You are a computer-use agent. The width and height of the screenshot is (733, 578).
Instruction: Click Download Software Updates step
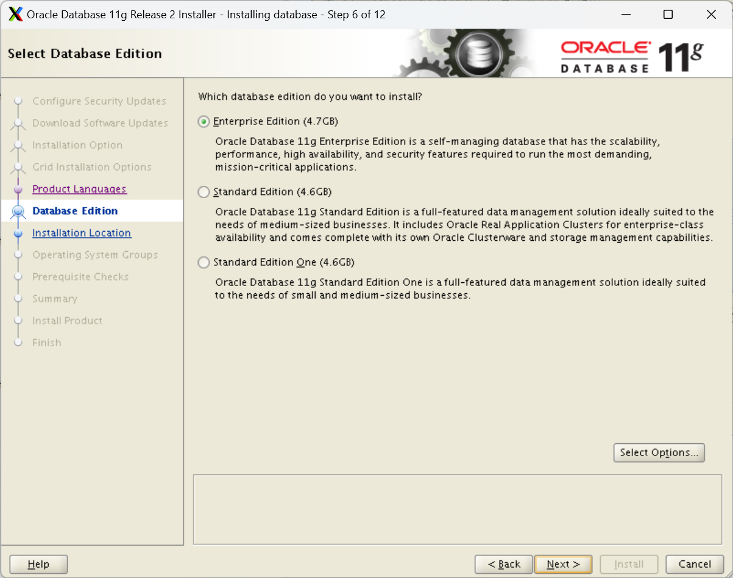pyautogui.click(x=100, y=123)
